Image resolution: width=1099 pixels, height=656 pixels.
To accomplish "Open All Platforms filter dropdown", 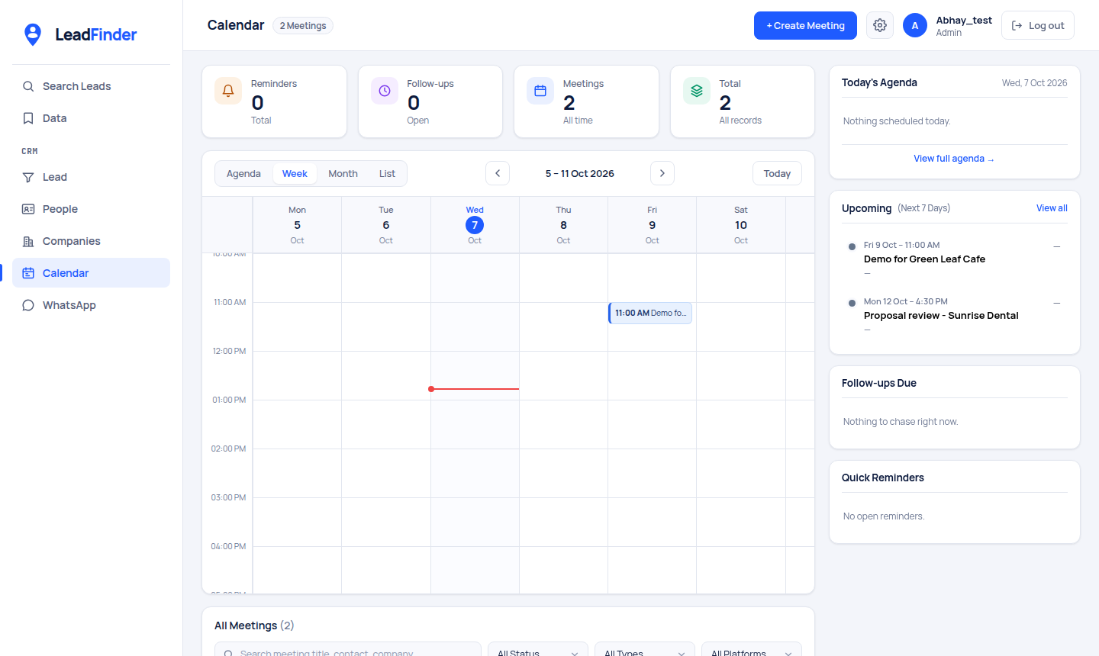I will 752,653.
